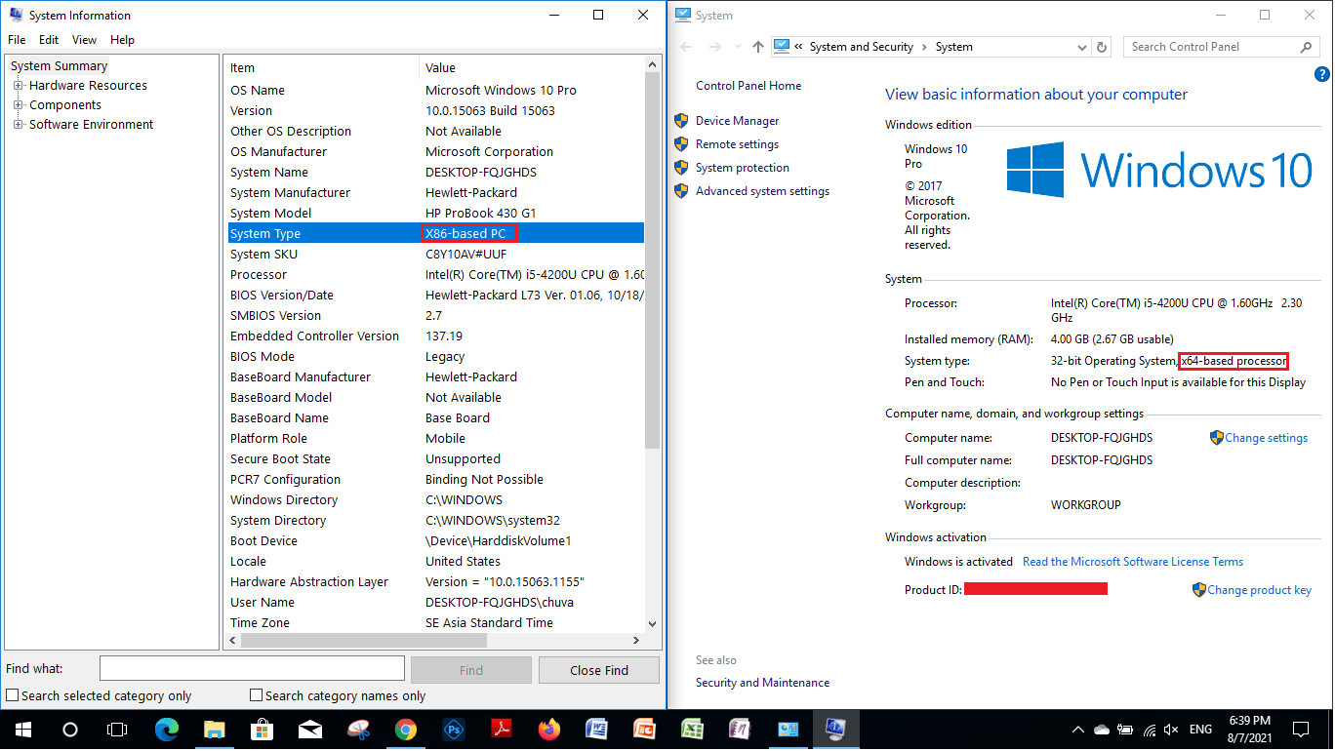Open PowerPoint from the taskbar
Viewport: 1335px width, 751px height.
pyautogui.click(x=645, y=729)
